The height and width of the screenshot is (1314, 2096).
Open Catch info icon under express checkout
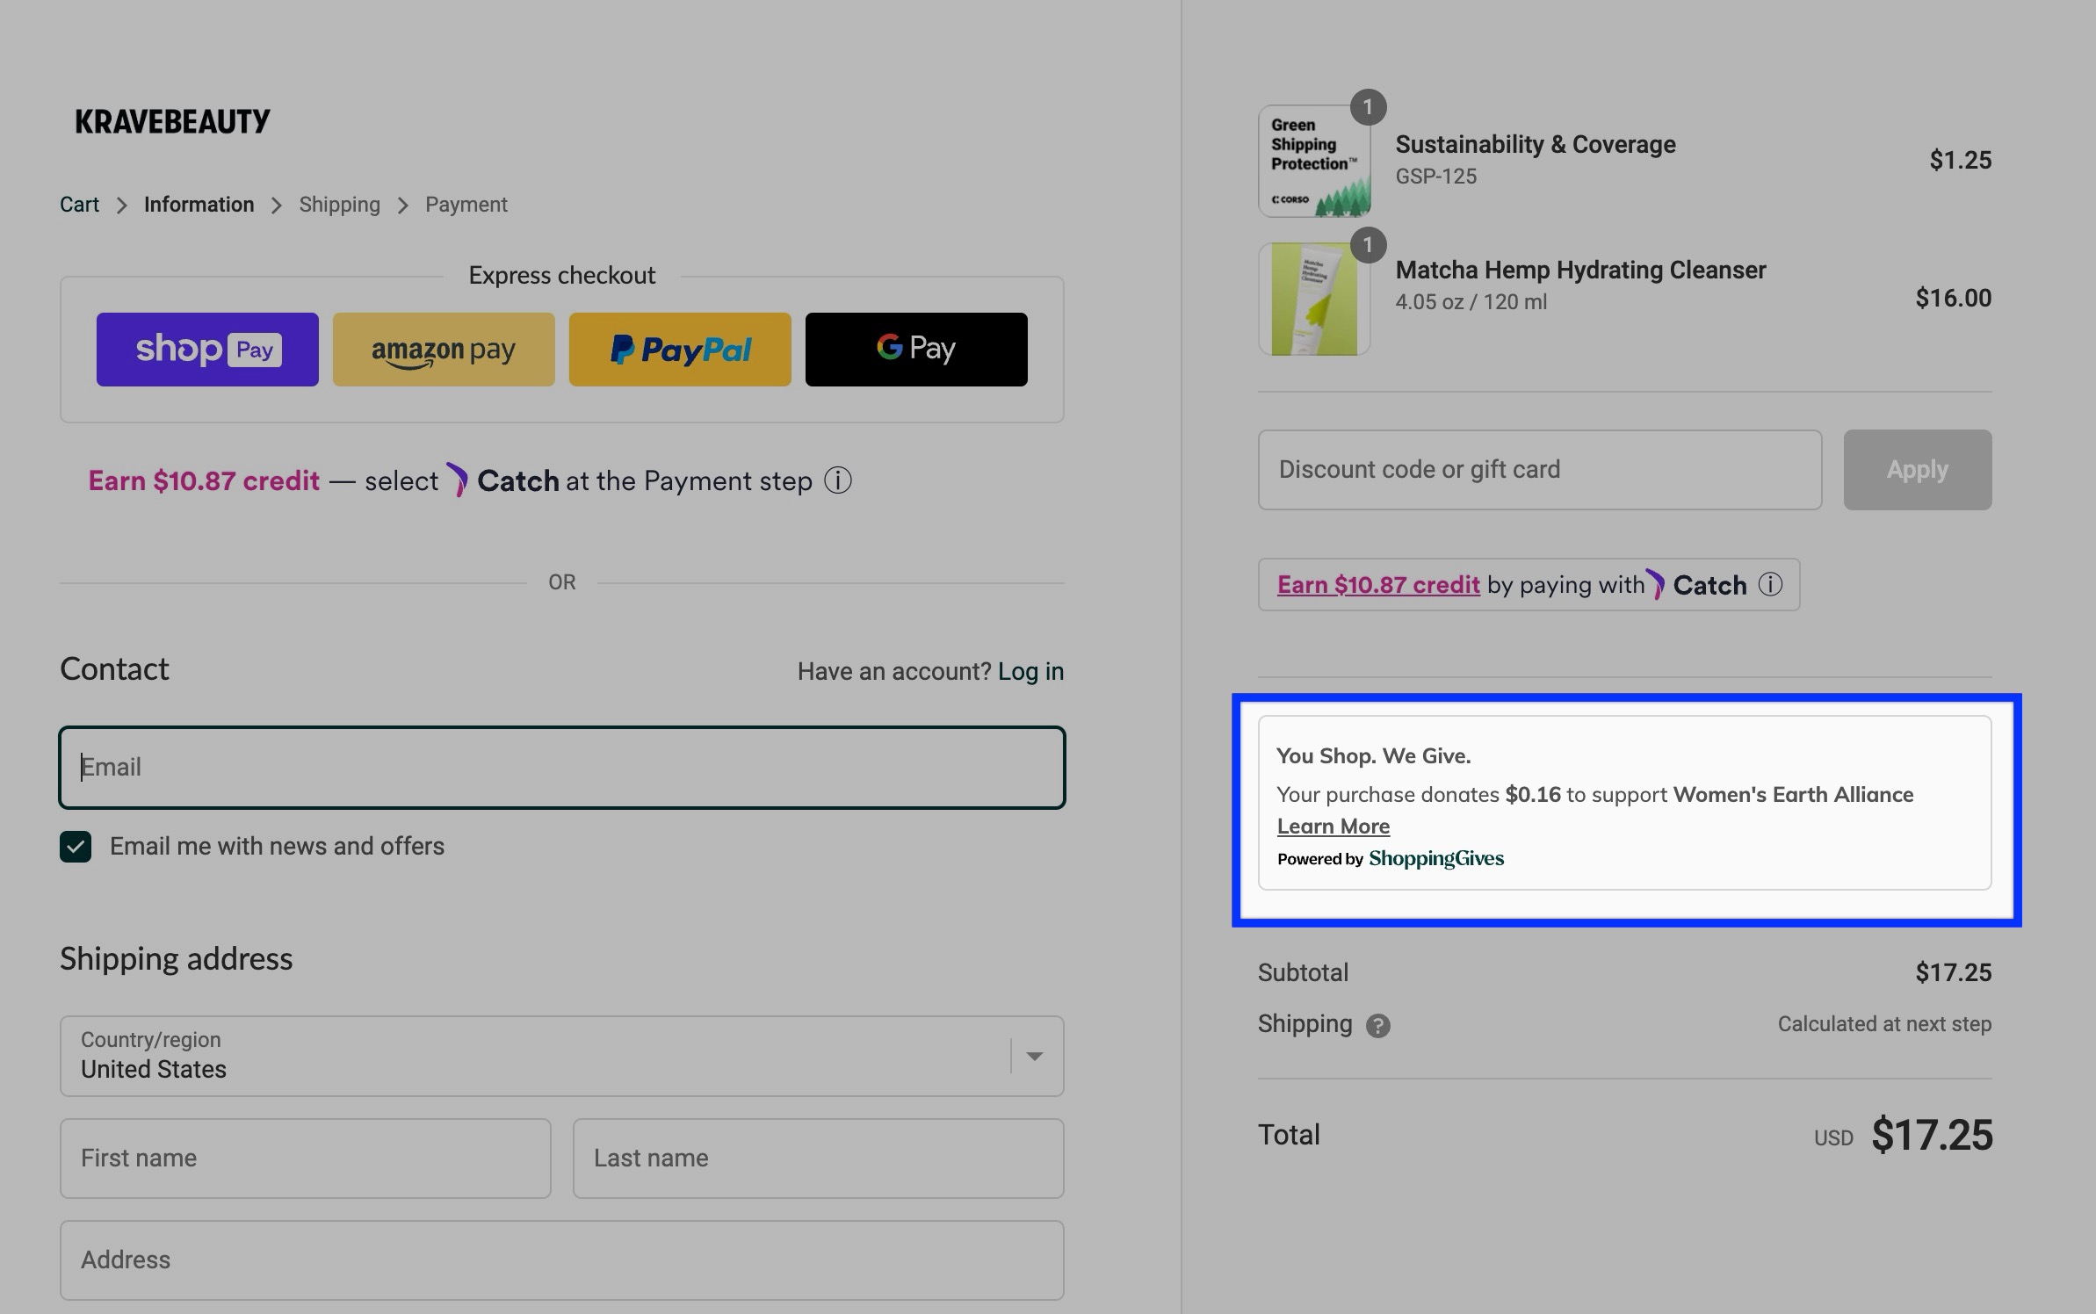(x=838, y=480)
